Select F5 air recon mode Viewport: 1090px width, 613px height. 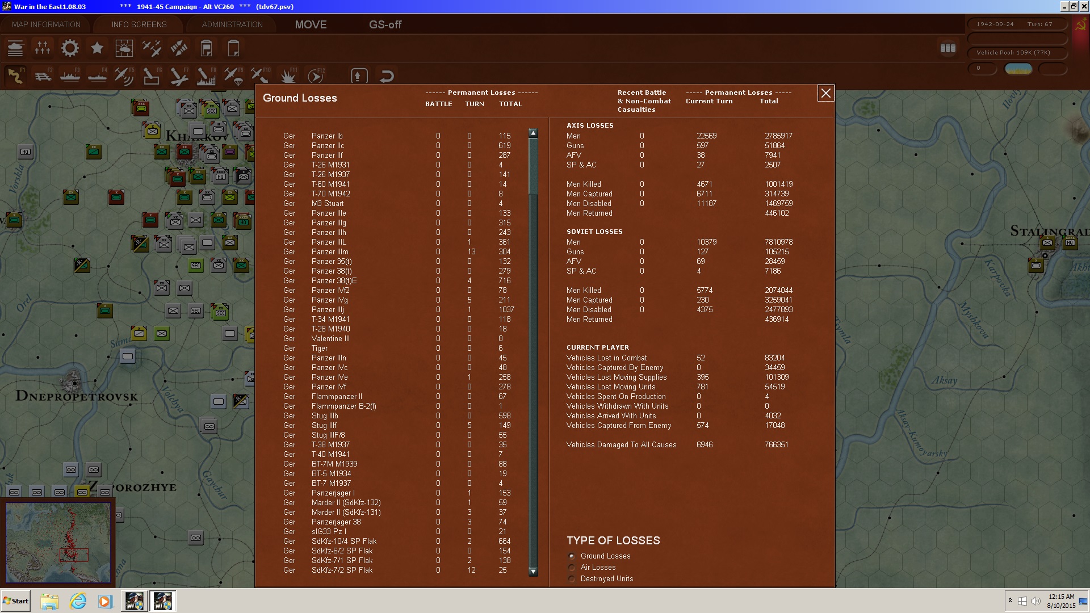(124, 75)
